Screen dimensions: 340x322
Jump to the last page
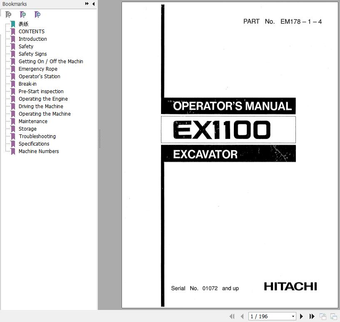(x=312, y=316)
